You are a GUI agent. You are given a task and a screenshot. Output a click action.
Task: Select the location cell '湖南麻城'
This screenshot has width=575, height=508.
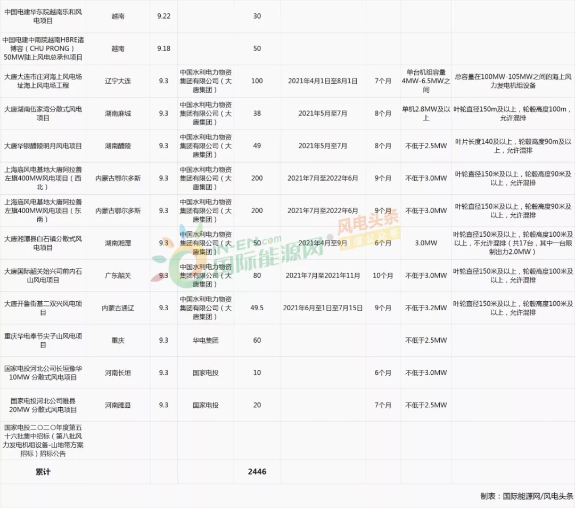[x=118, y=114]
